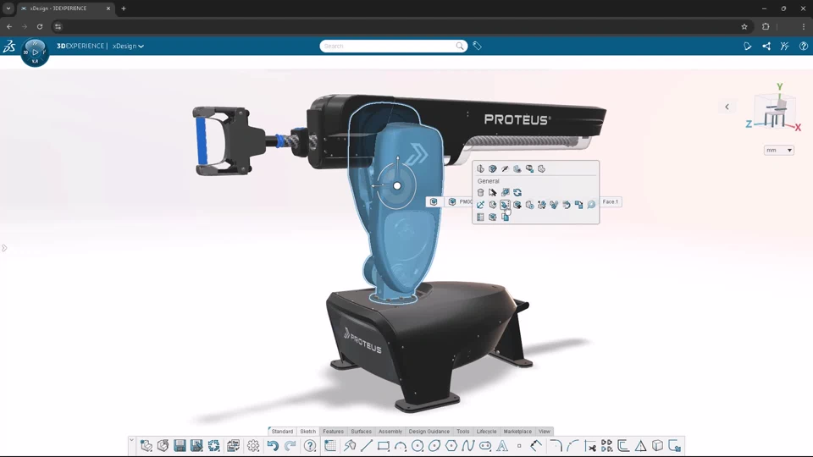Screen dimensions: 813x457
Task: Bookmark this page with the star icon
Action: tap(744, 26)
